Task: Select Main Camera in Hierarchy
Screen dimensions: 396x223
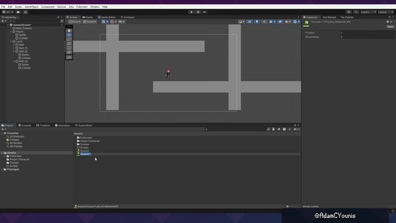Action: (24, 28)
